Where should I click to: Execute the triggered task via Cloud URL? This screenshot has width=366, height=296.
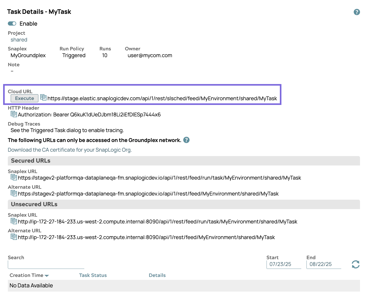coord(24,98)
